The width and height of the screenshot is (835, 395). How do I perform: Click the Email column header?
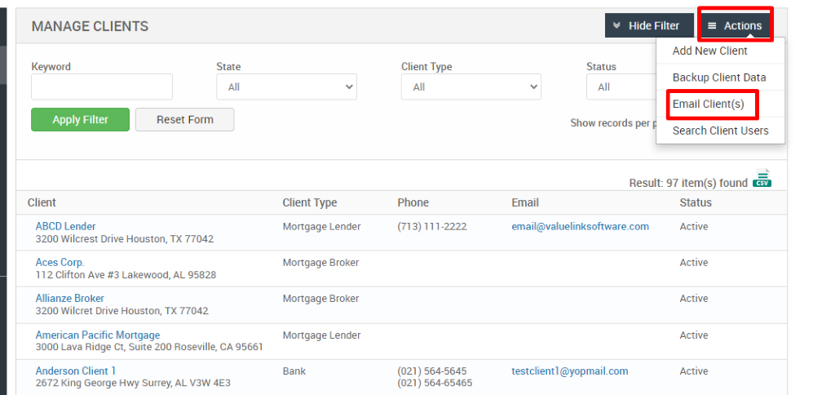tap(525, 202)
